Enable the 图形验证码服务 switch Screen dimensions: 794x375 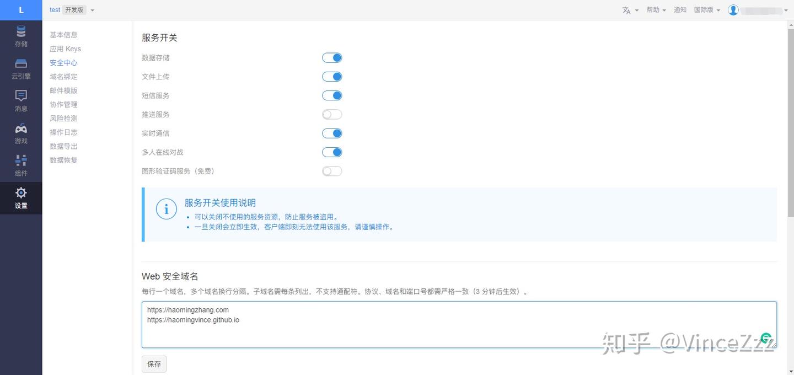(x=332, y=171)
